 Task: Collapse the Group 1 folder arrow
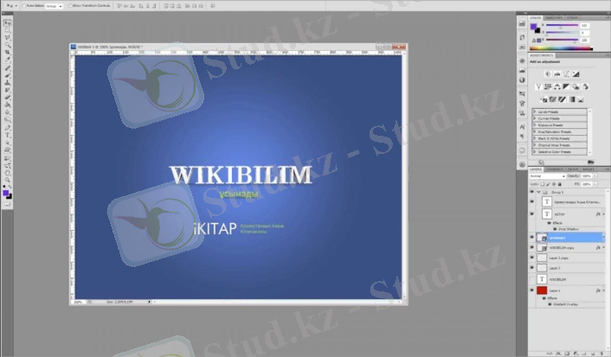pos(539,192)
